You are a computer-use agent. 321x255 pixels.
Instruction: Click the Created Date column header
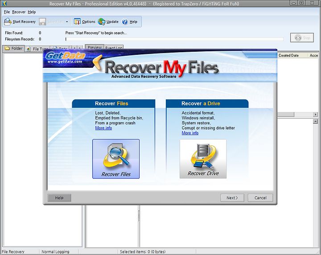(288, 55)
